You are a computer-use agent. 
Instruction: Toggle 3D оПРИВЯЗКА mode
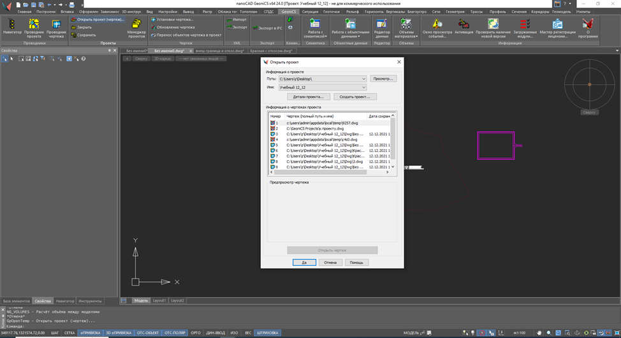point(119,333)
